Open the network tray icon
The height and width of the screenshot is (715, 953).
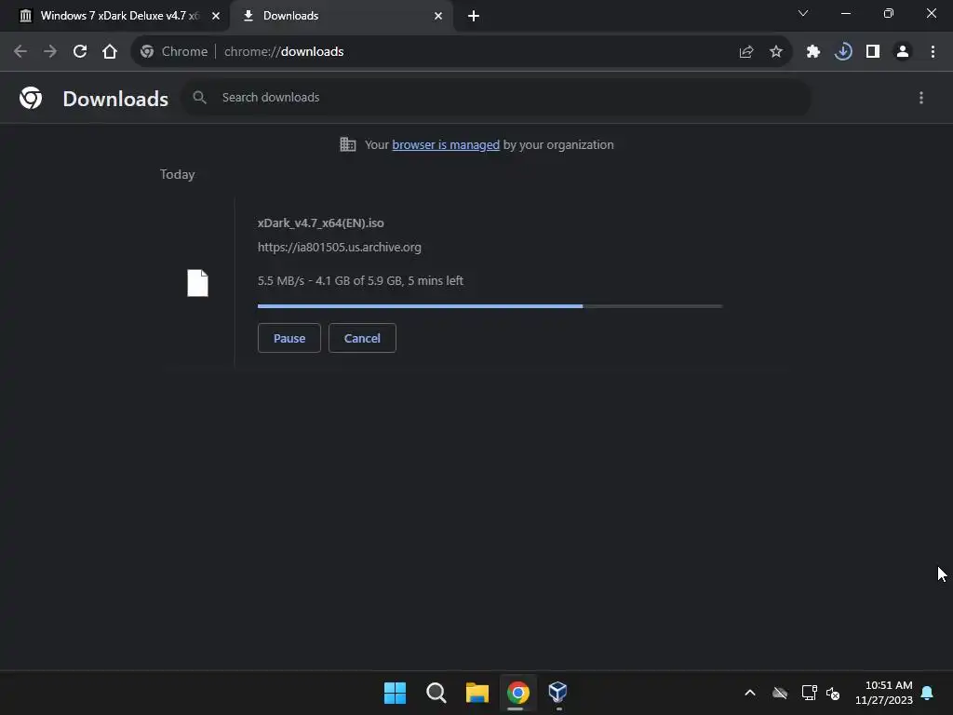pos(809,693)
